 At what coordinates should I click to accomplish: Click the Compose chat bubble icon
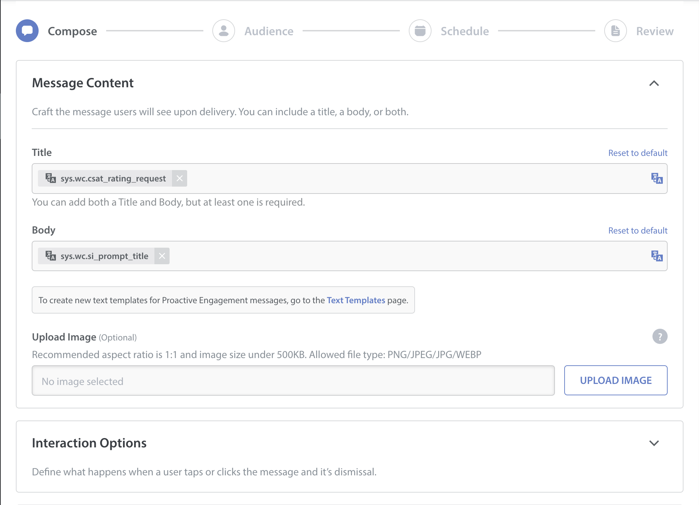[x=27, y=31]
